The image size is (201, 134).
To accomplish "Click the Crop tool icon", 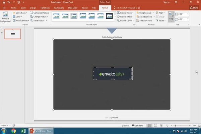I will point(171,14).
